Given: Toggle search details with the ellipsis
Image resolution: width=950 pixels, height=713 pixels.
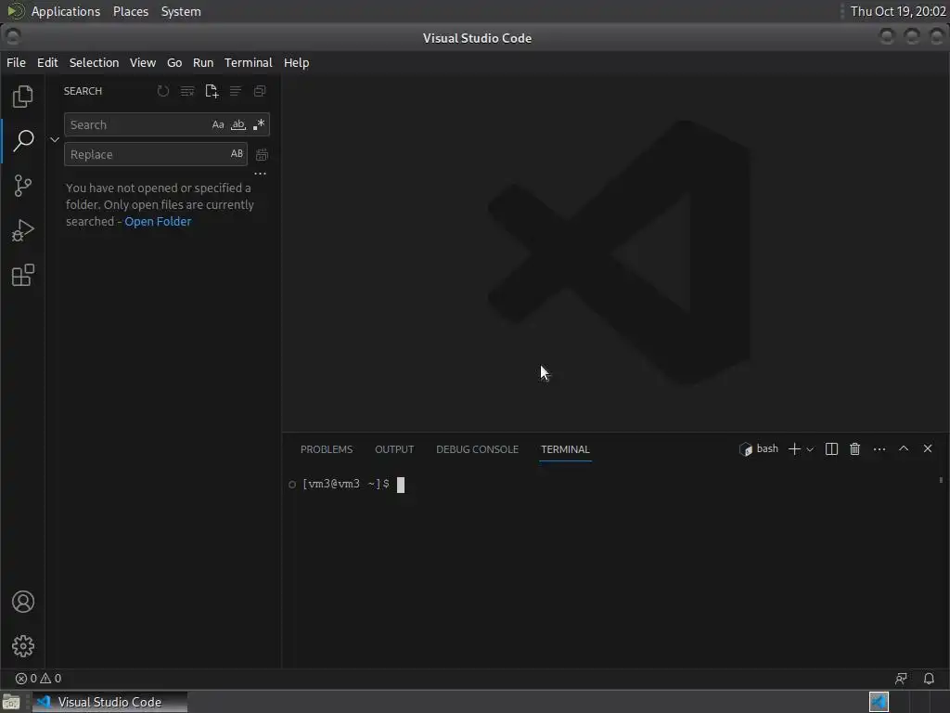Looking at the screenshot, I should (260, 174).
